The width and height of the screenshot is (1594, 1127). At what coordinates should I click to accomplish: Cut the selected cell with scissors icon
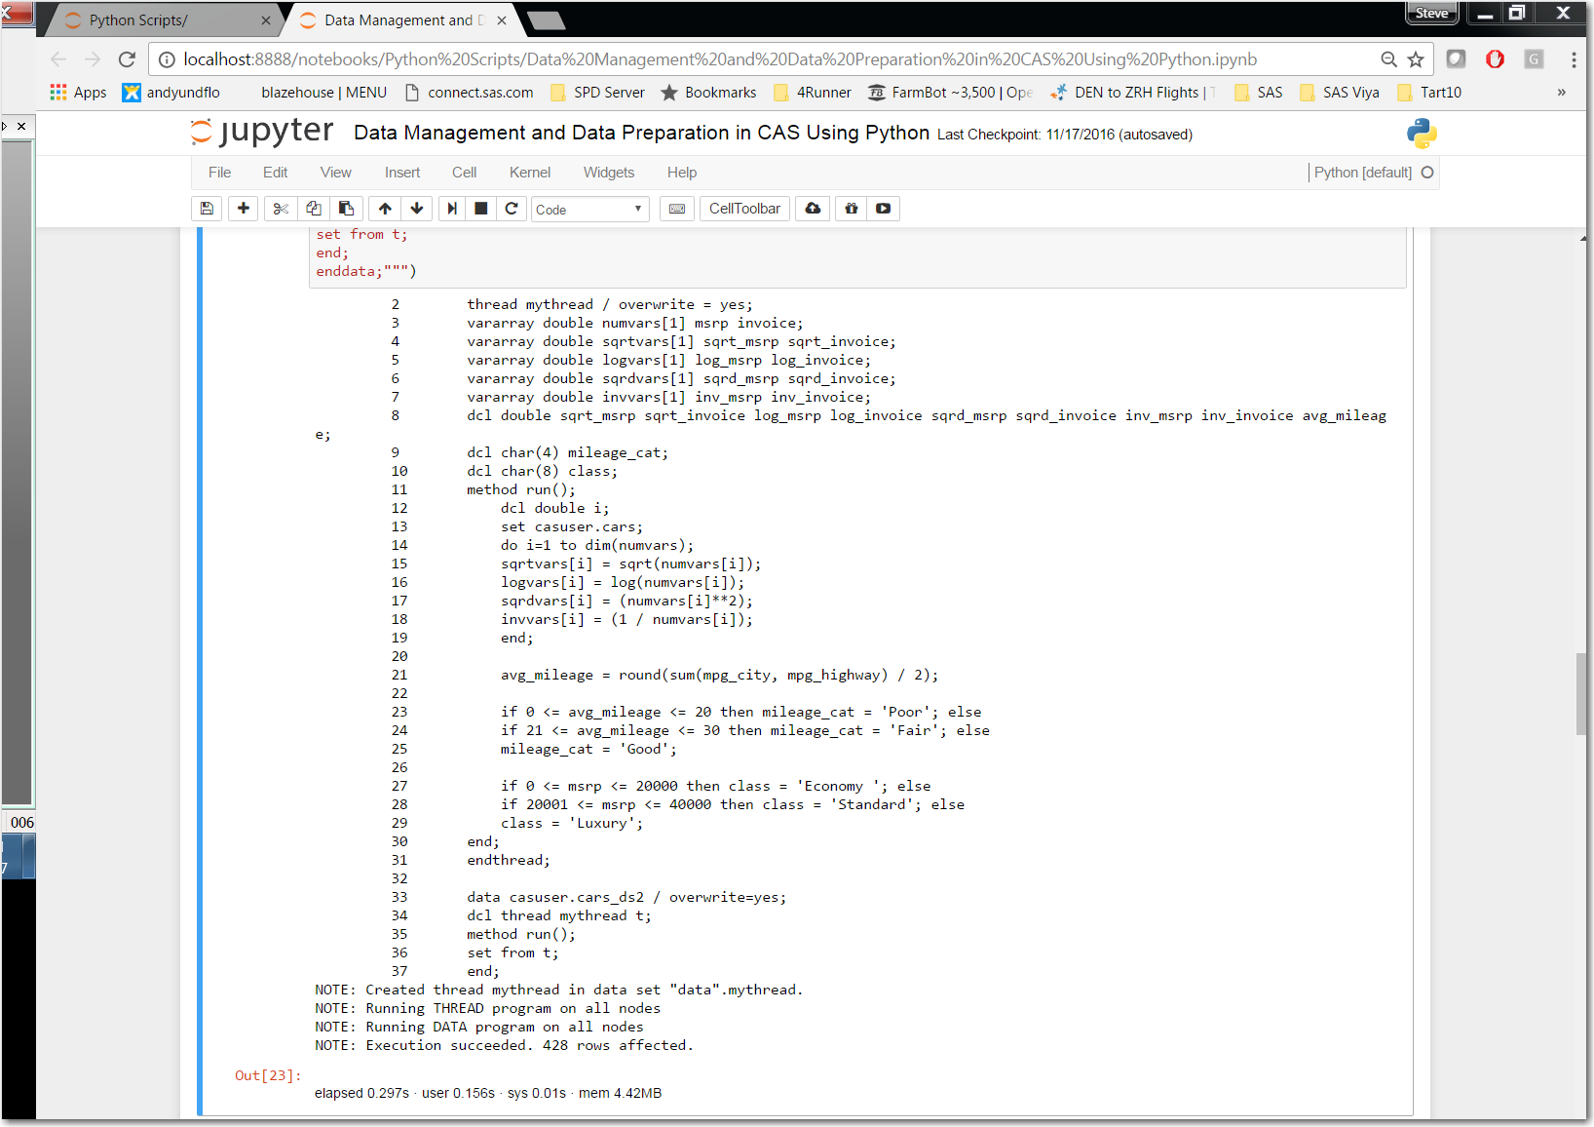coord(281,209)
